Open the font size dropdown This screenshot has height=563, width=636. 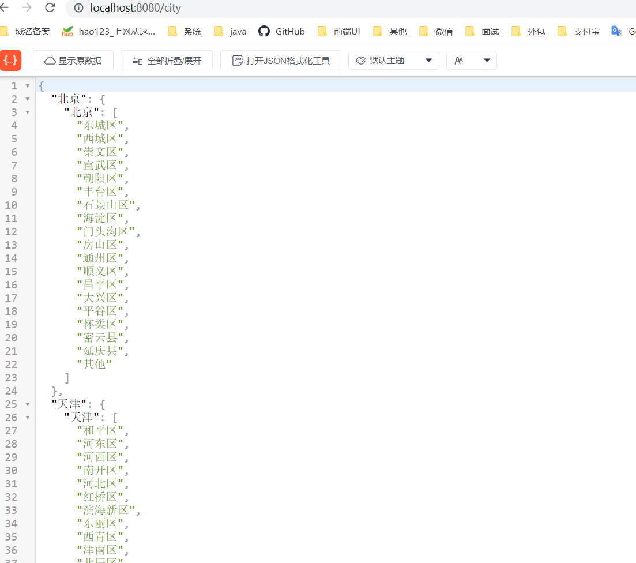click(x=472, y=61)
